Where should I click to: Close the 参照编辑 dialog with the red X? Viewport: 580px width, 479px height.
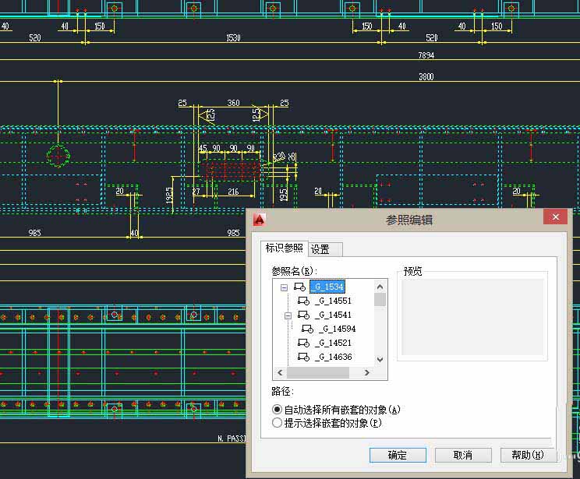pos(555,217)
